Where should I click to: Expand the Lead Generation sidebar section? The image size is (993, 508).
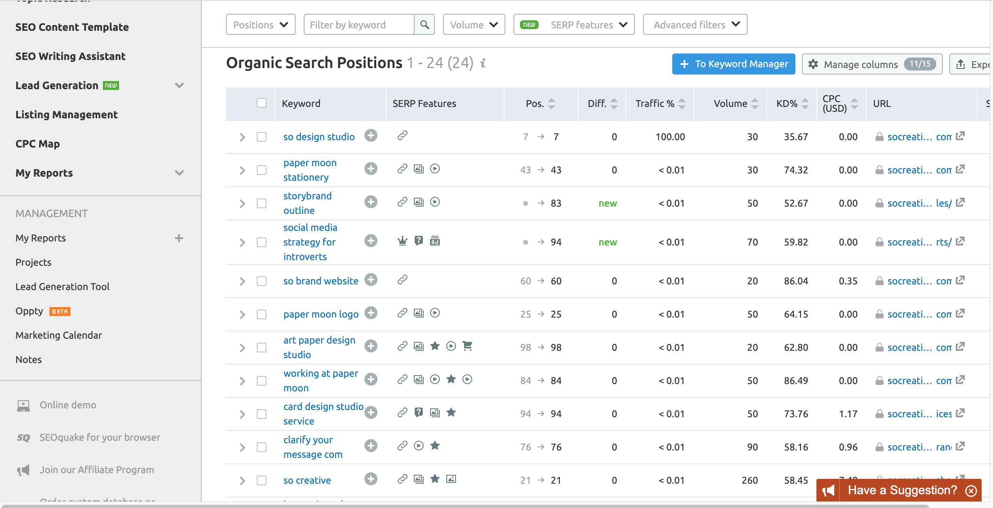179,85
